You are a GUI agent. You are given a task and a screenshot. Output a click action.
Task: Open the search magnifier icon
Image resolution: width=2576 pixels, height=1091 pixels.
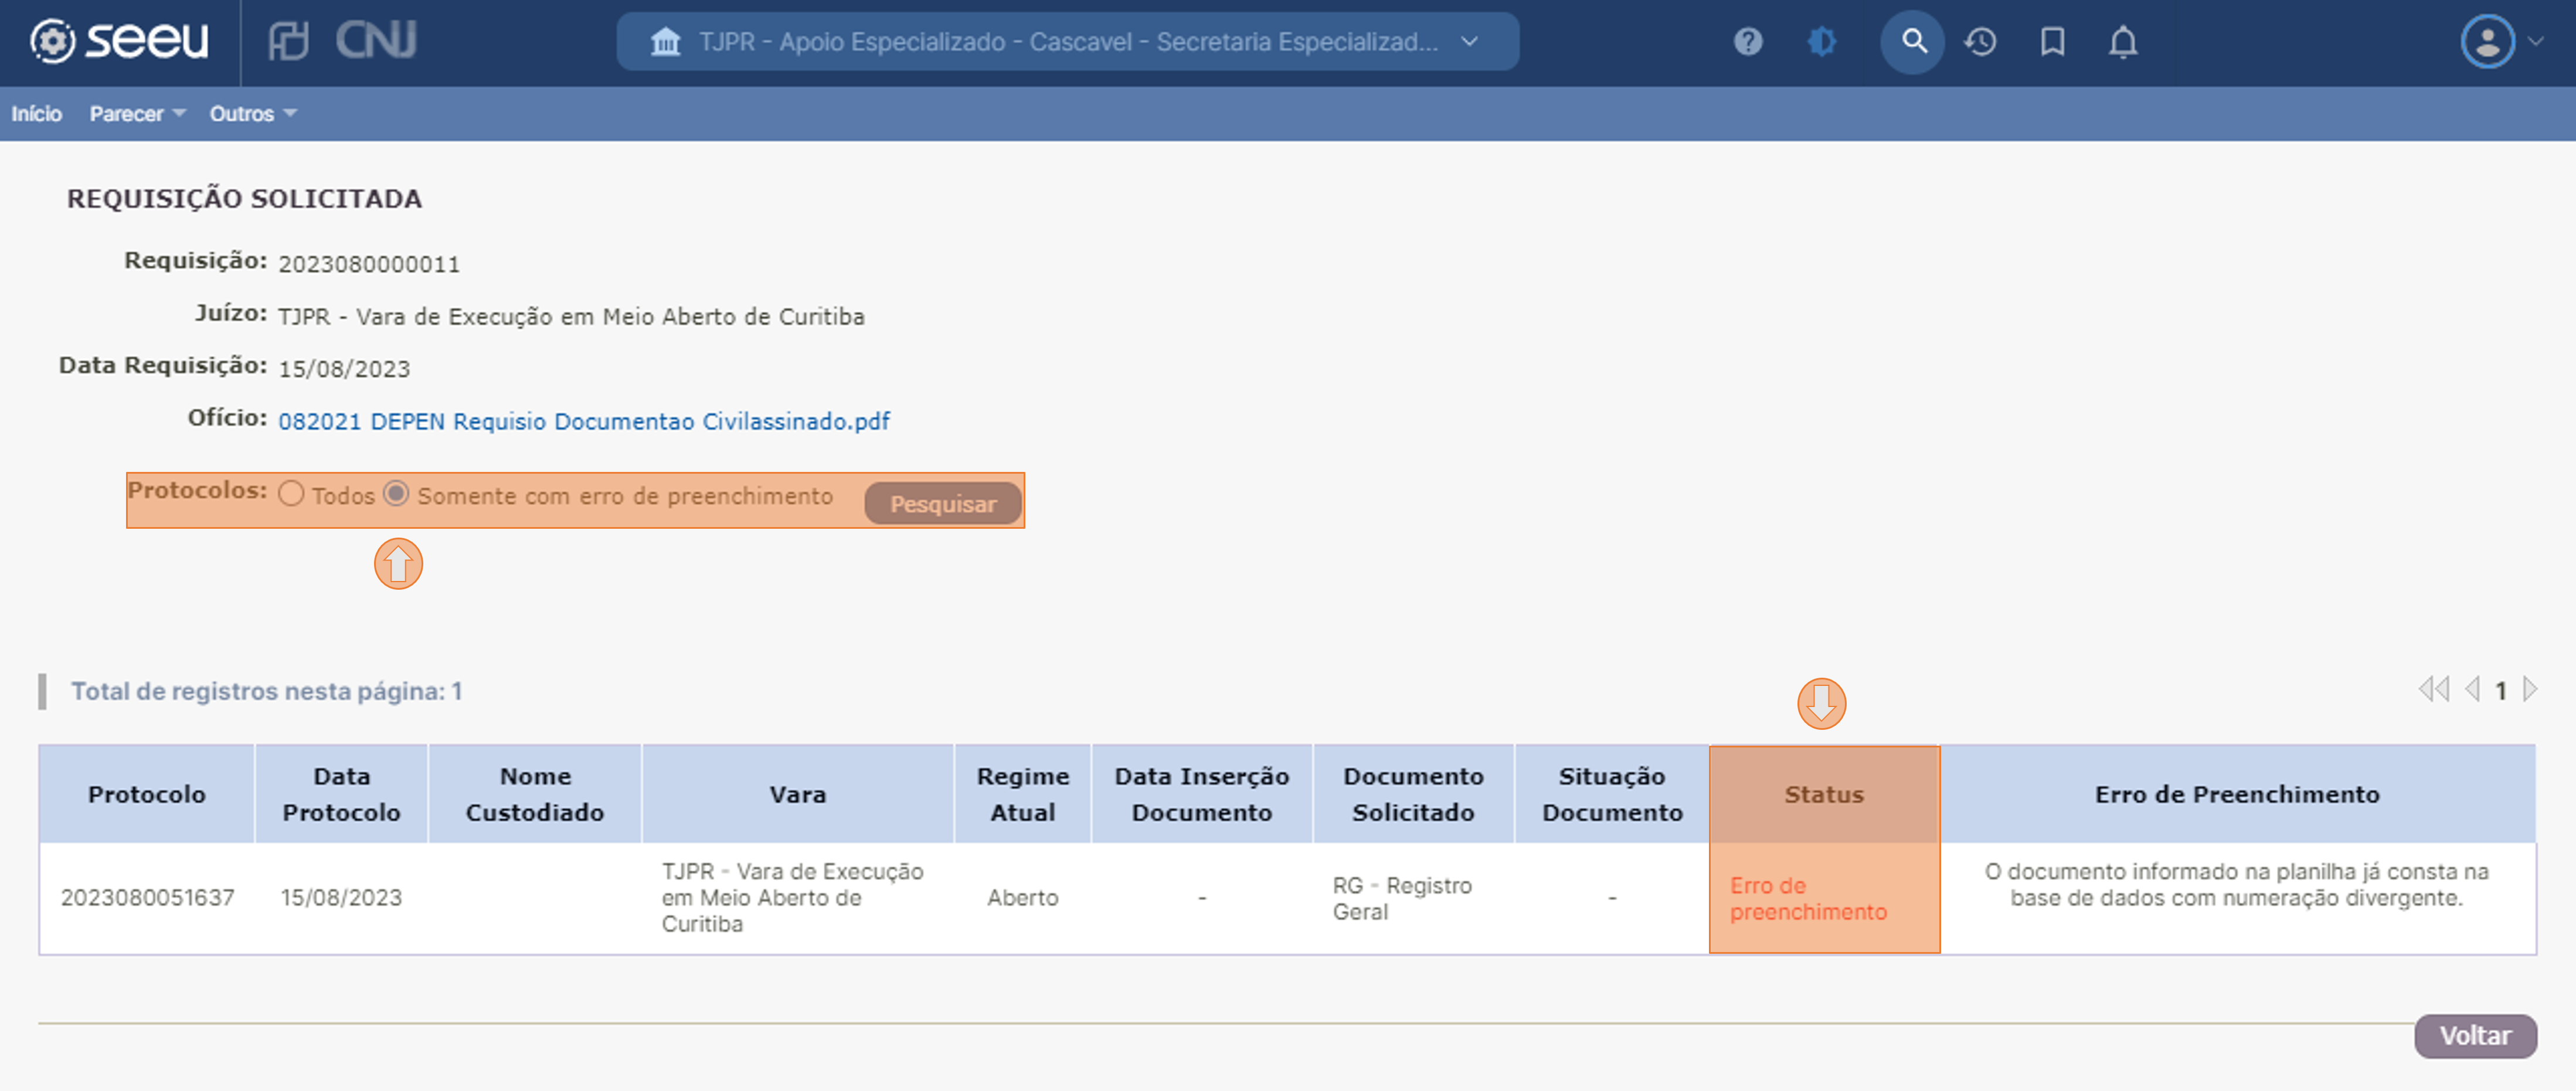1912,42
